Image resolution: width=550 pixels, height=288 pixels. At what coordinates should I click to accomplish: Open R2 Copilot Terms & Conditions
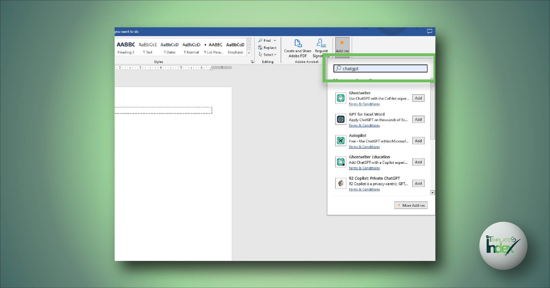[364, 189]
